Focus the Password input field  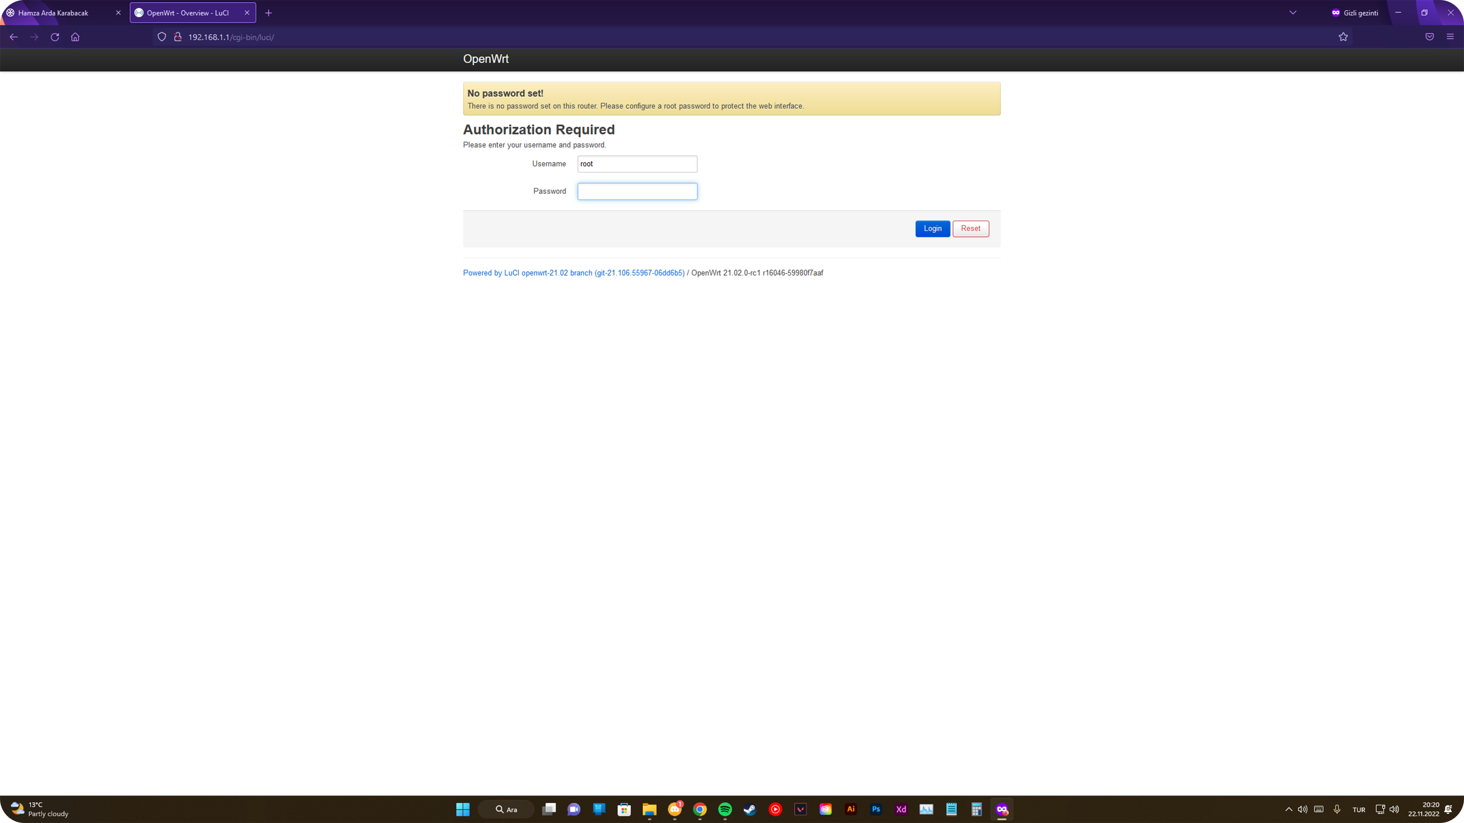[x=637, y=191]
